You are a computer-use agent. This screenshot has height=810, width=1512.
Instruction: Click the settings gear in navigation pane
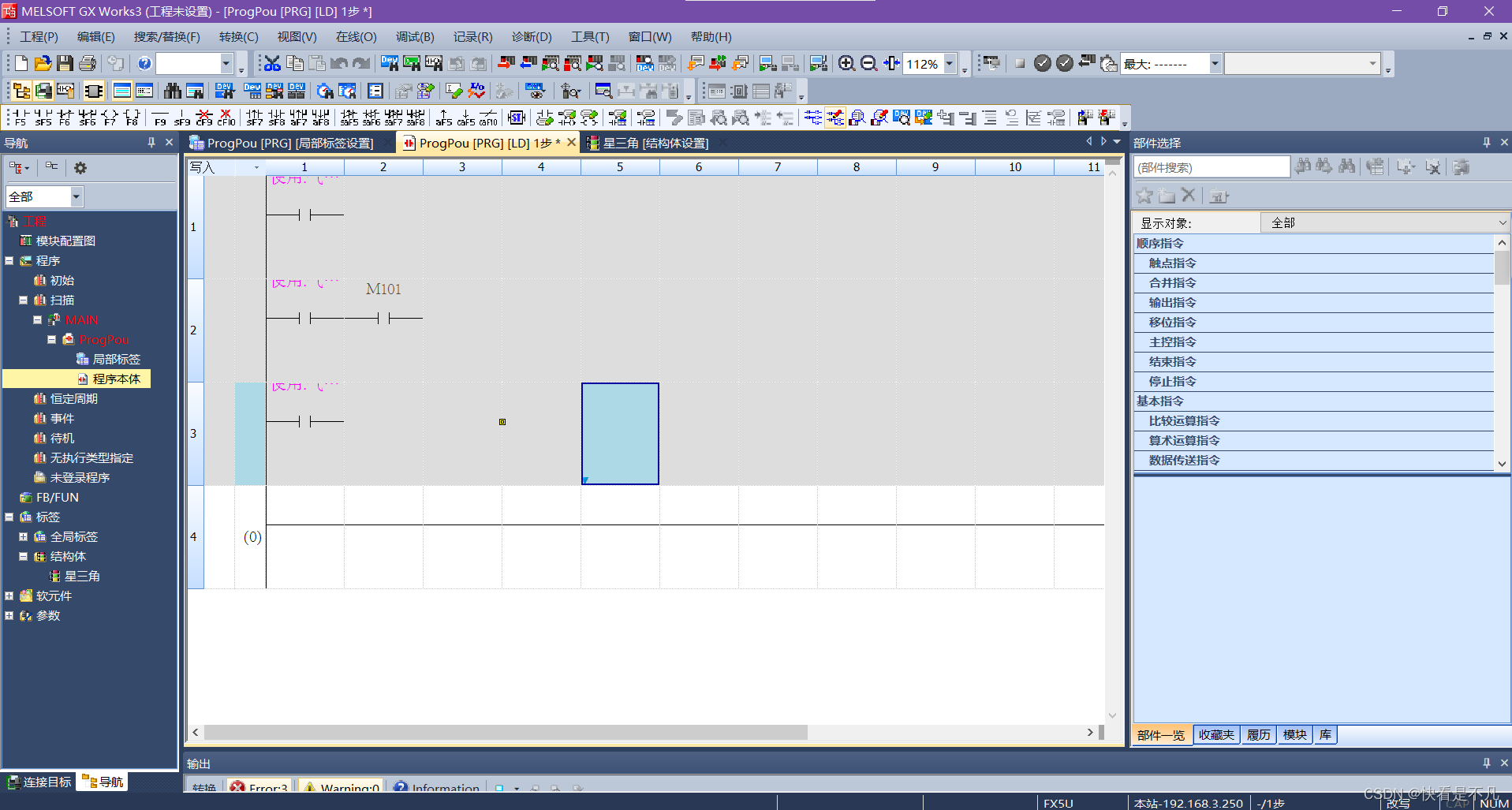tap(80, 168)
